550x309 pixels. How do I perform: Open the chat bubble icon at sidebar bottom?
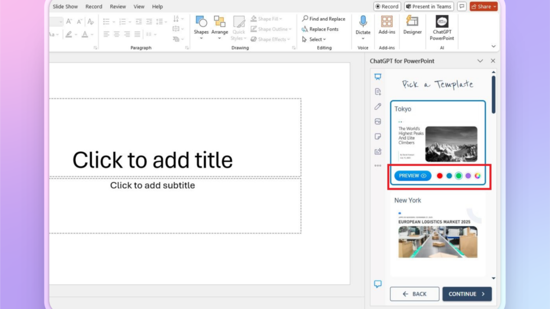378,284
